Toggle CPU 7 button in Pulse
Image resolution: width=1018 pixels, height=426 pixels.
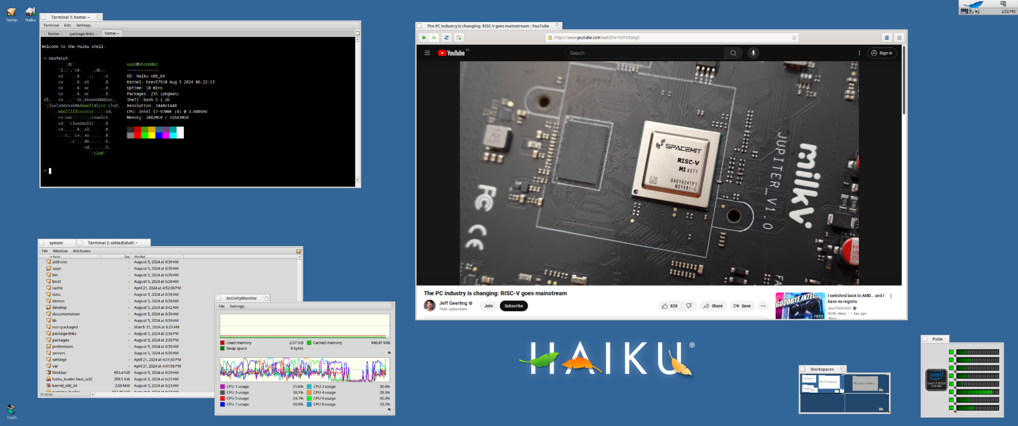coord(951,400)
